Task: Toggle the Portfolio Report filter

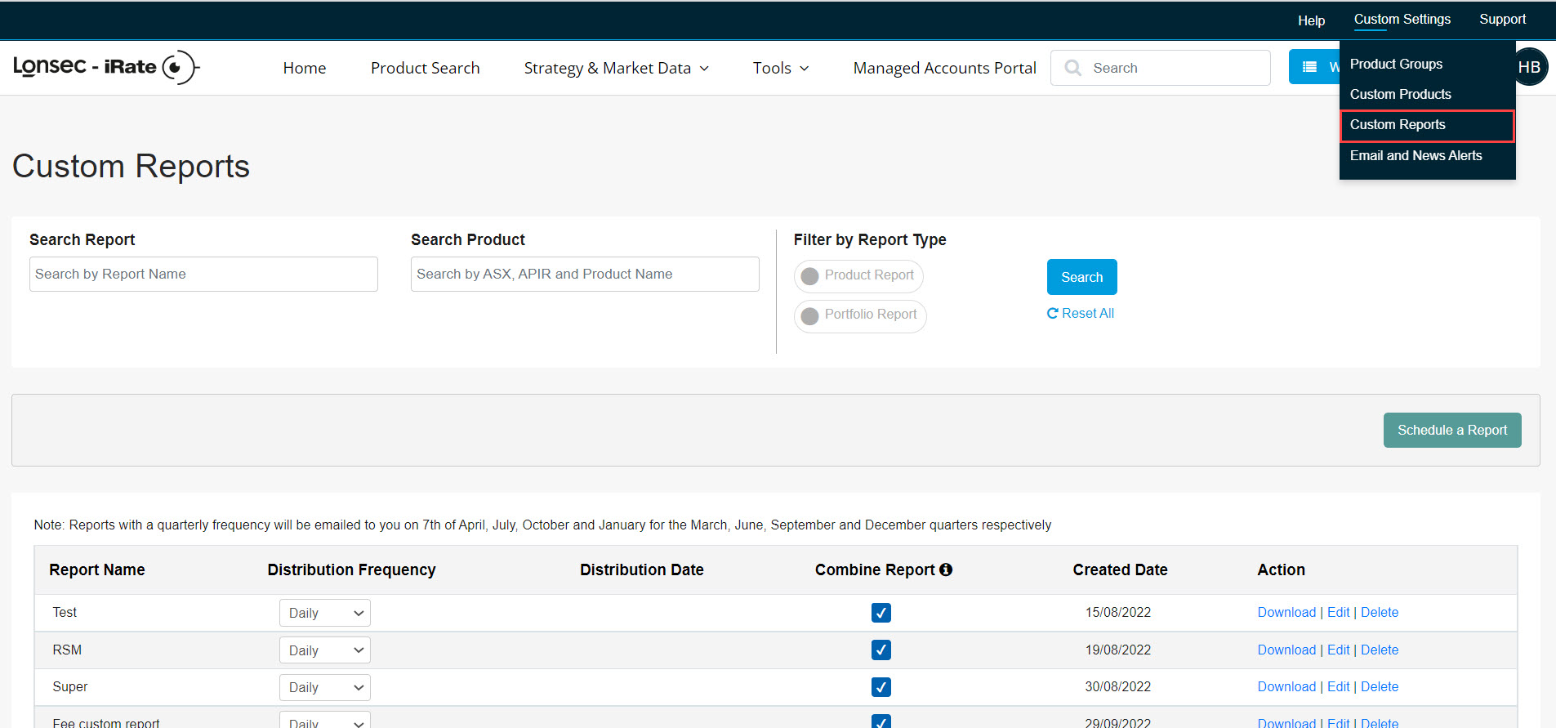Action: (860, 315)
